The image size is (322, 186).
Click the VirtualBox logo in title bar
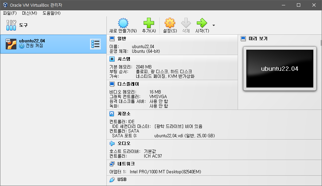pos(5,5)
